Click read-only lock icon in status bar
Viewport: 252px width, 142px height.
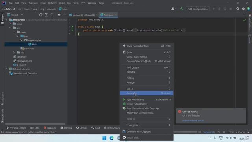pyautogui.click(x=248, y=132)
